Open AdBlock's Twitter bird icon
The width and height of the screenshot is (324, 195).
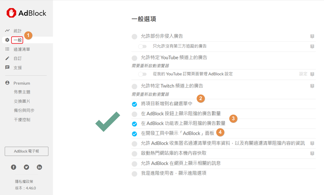tap(27, 167)
